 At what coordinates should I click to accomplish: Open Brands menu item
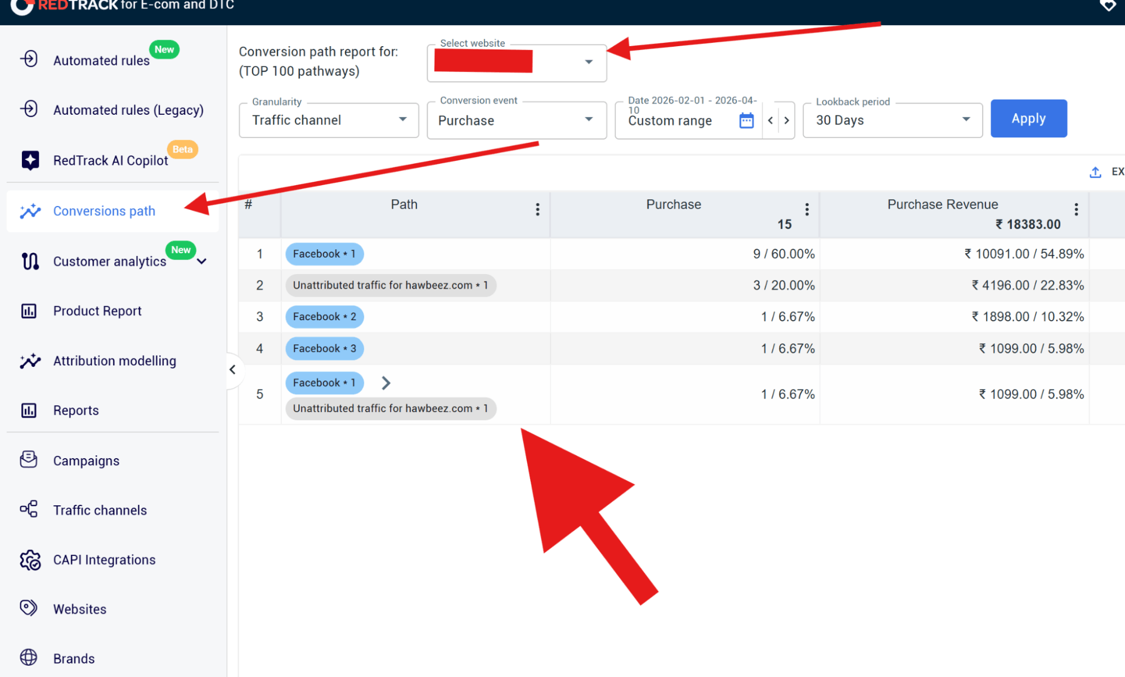click(113, 658)
